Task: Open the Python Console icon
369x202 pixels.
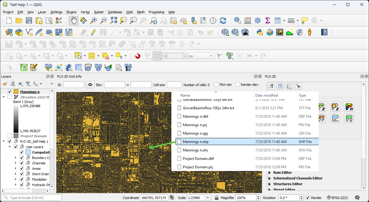Action: (x=260, y=32)
